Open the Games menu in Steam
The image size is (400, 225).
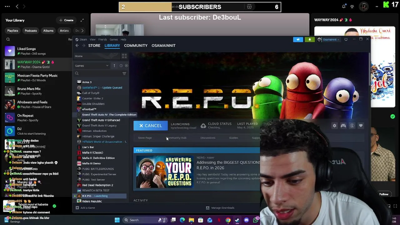pyautogui.click(x=114, y=39)
